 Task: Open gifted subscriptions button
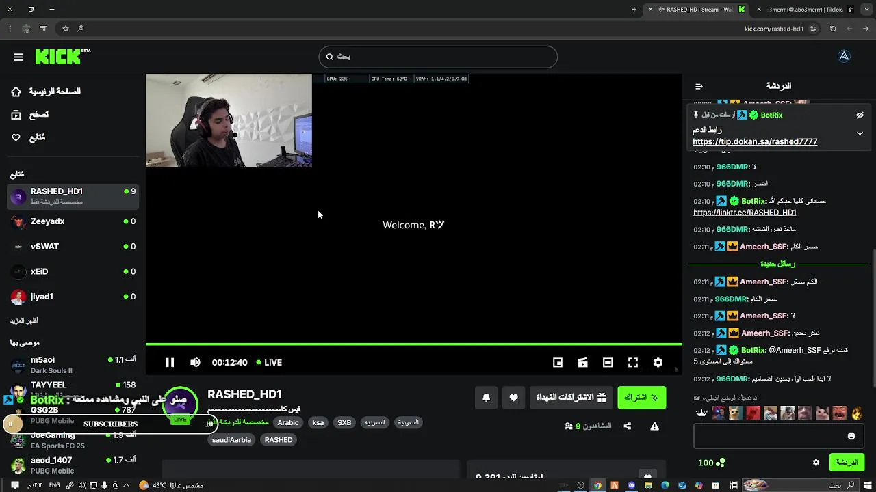point(571,397)
